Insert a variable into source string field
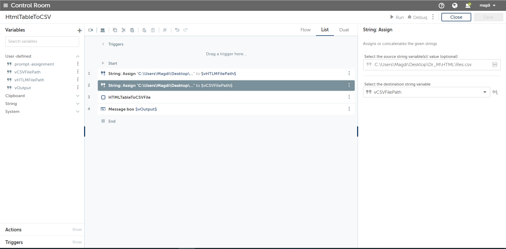This screenshot has height=249, width=506. [x=495, y=65]
